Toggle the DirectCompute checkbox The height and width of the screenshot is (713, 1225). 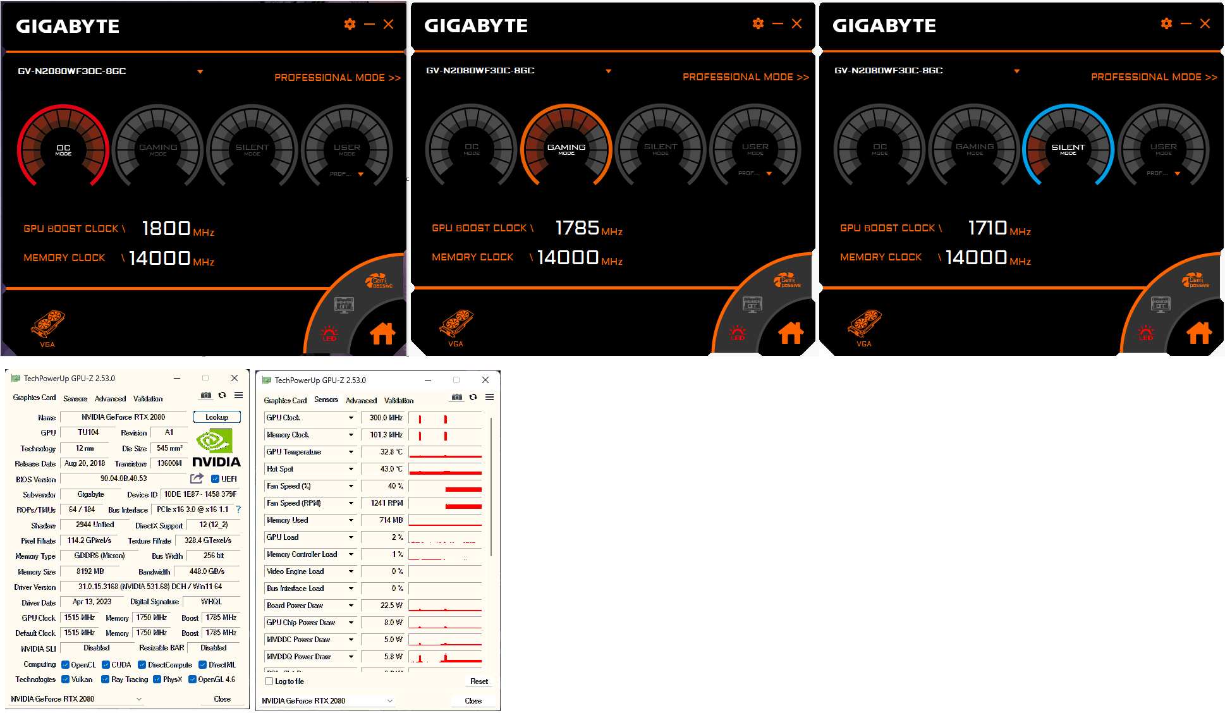142,665
